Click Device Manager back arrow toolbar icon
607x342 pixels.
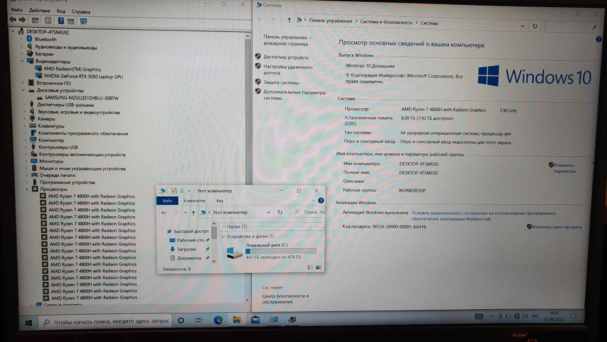tap(13, 20)
